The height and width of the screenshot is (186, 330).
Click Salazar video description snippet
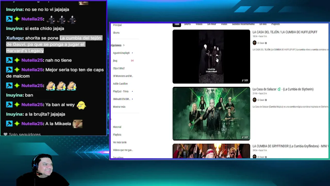pyautogui.click(x=290, y=107)
